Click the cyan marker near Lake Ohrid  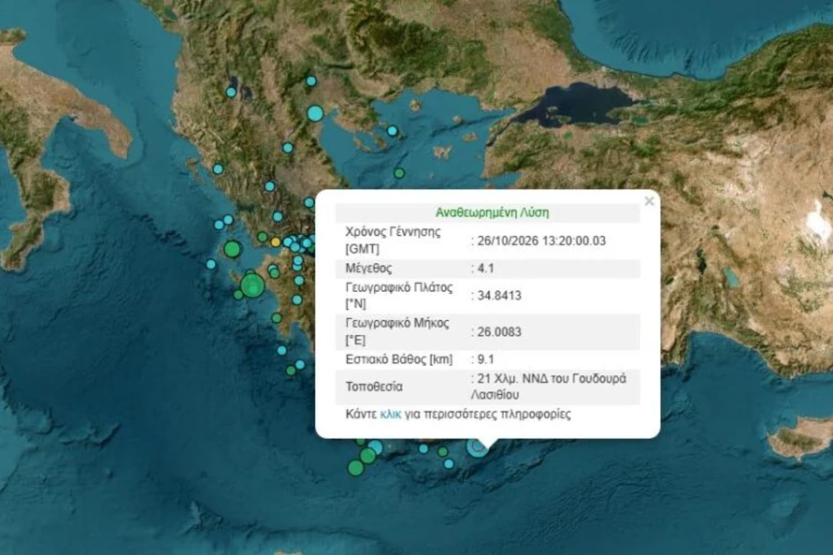[231, 92]
